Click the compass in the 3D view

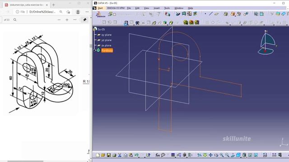[267, 43]
